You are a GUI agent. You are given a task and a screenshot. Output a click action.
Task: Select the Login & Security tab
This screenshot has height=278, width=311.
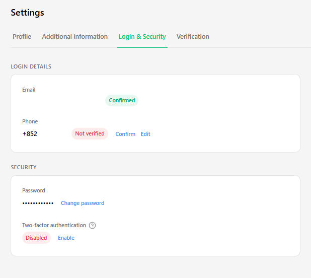coord(142,37)
